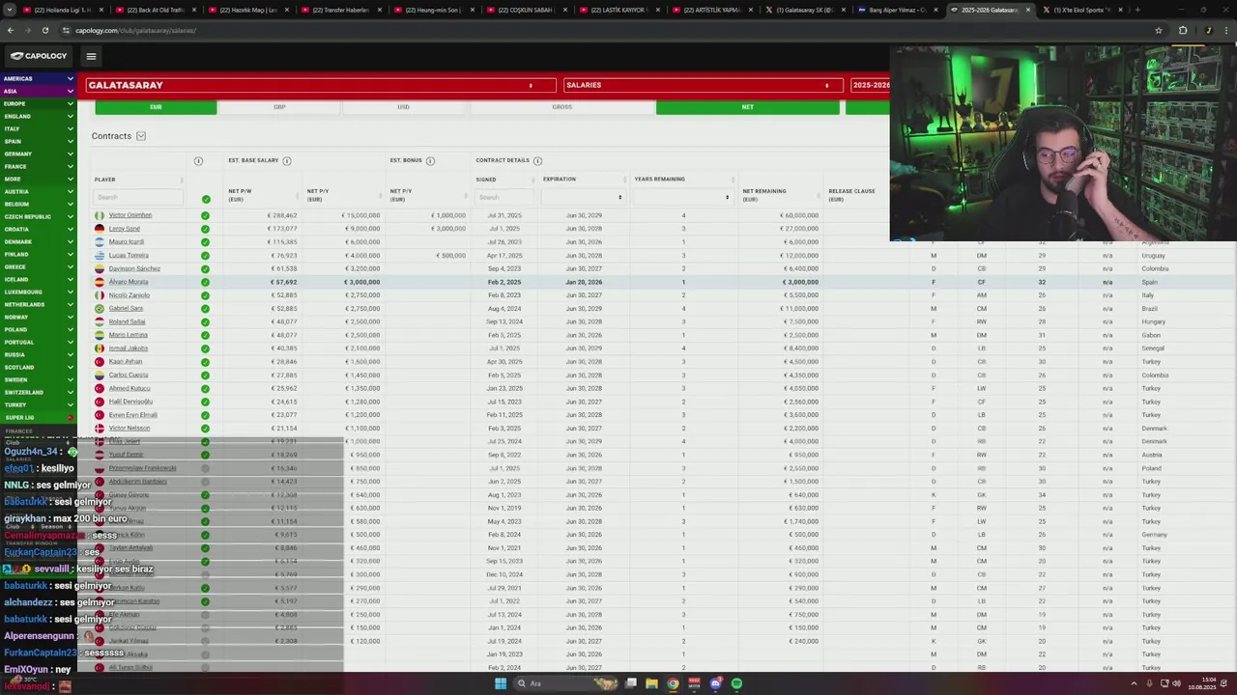The image size is (1237, 695).
Task: Go back in browser history
Action: [10, 30]
